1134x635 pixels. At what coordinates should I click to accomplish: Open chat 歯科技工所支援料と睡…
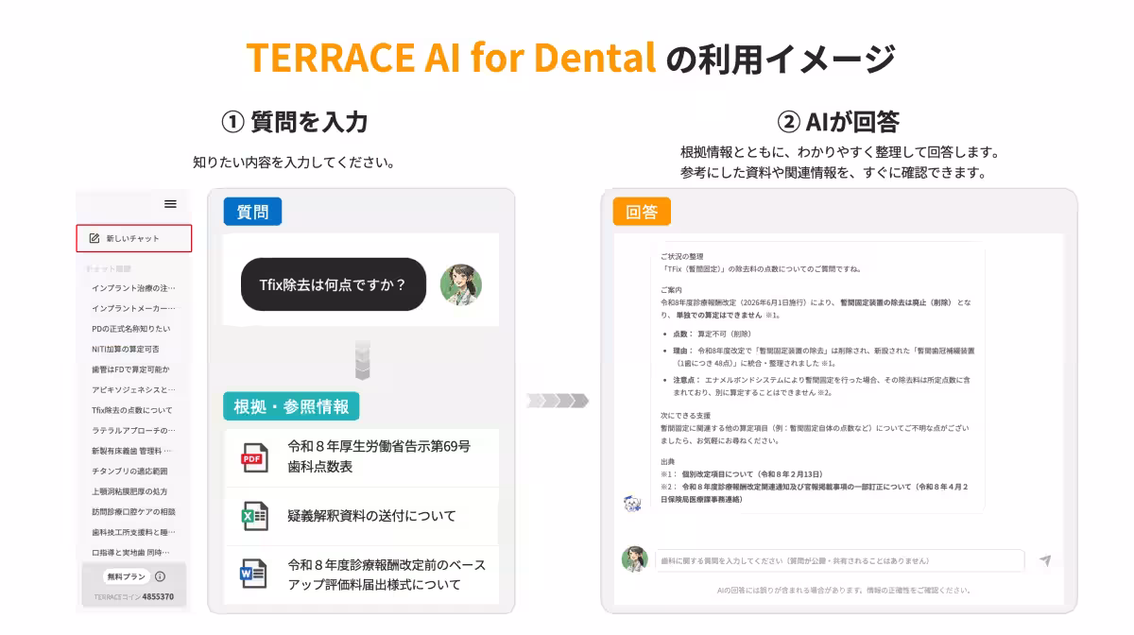[133, 532]
